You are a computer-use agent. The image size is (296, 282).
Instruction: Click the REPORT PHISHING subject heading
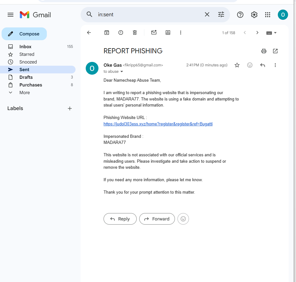tap(133, 51)
